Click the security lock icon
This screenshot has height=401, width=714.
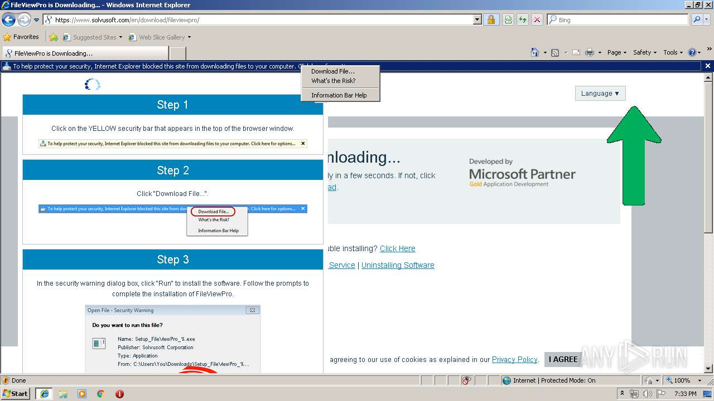click(x=491, y=19)
